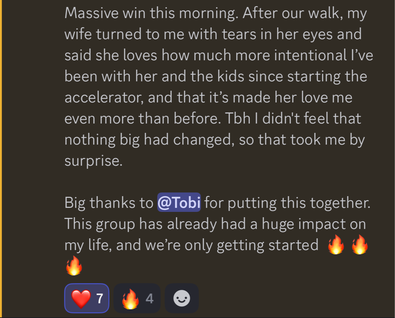The image size is (395, 318).
Task: Click the red heart emoji icon
Action: click(x=81, y=299)
